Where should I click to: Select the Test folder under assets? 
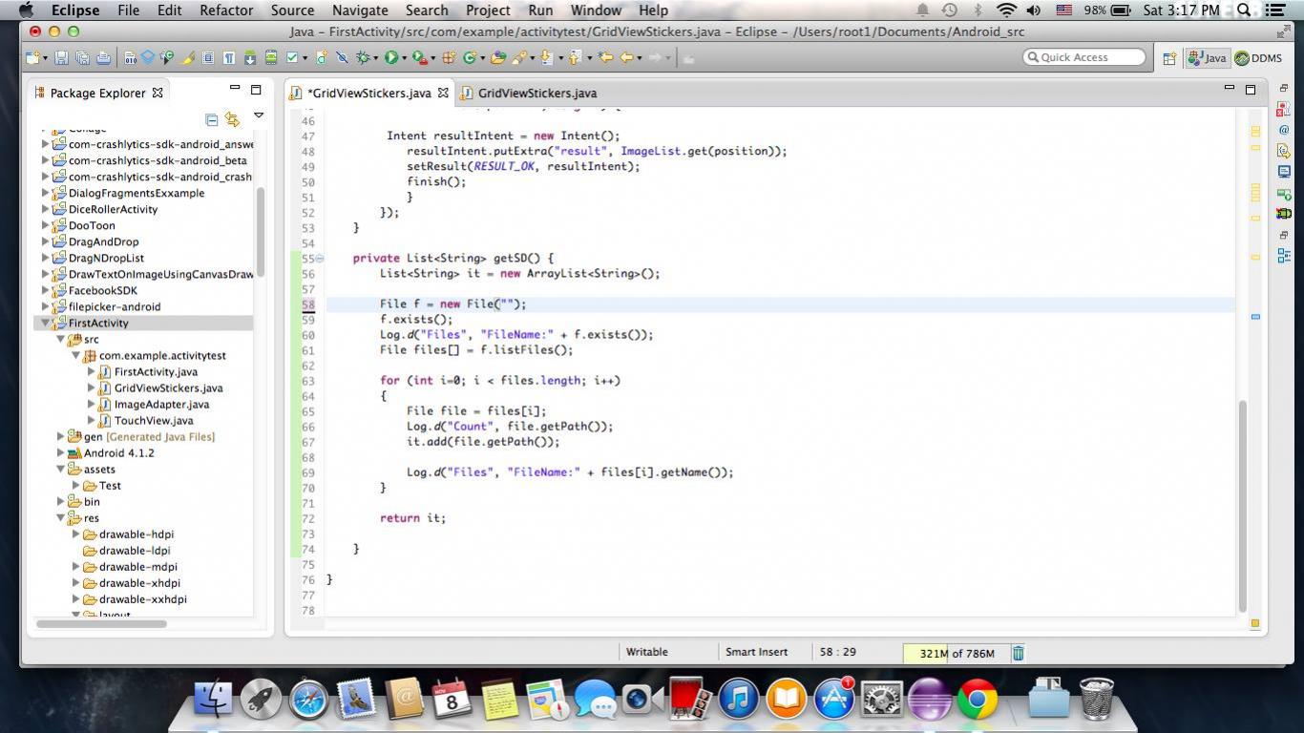[110, 485]
